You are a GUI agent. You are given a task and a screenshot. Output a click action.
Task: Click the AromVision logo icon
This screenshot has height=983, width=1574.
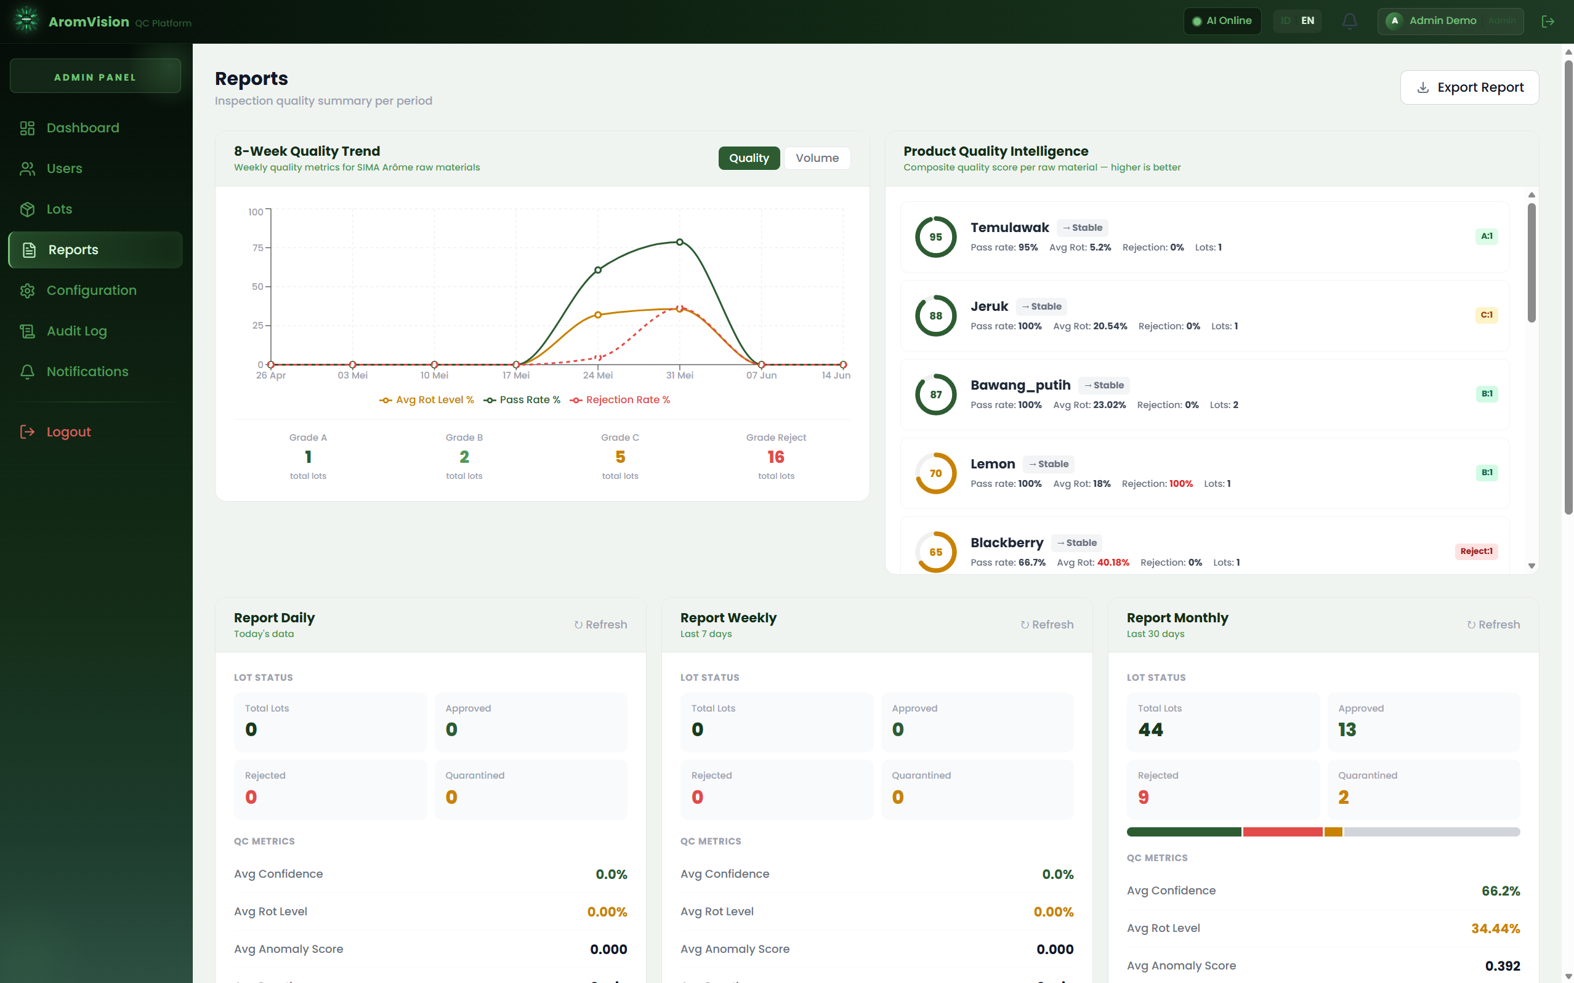(26, 20)
